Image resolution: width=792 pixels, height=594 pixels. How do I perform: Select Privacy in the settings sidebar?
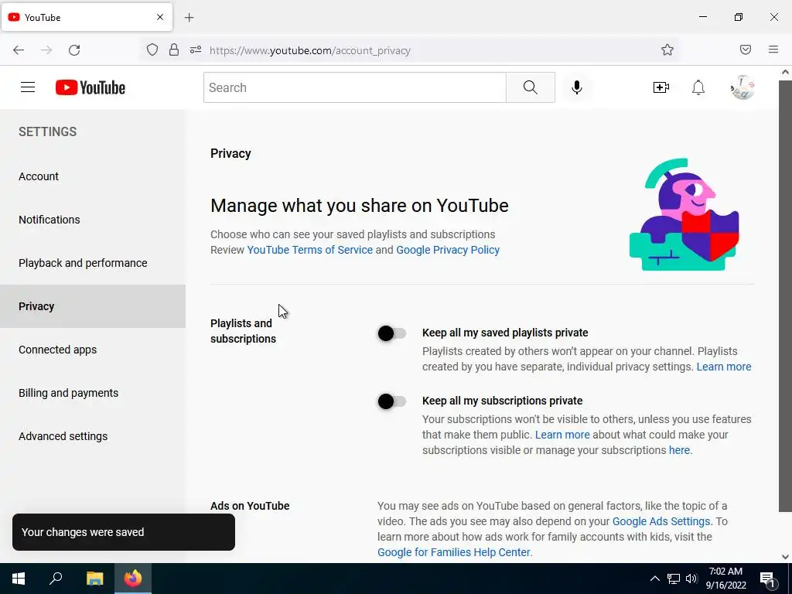coord(93,306)
